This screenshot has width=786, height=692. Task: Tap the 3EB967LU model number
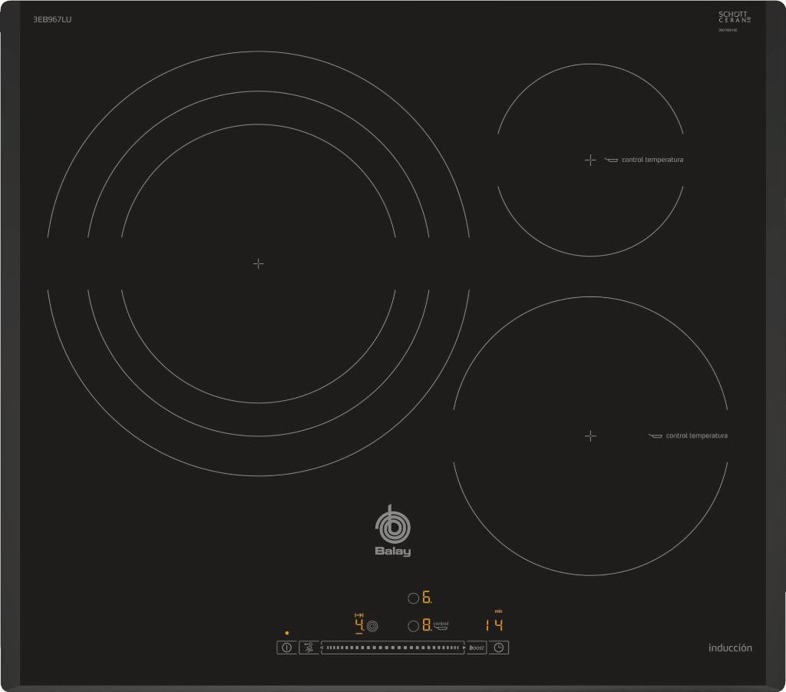[x=53, y=19]
